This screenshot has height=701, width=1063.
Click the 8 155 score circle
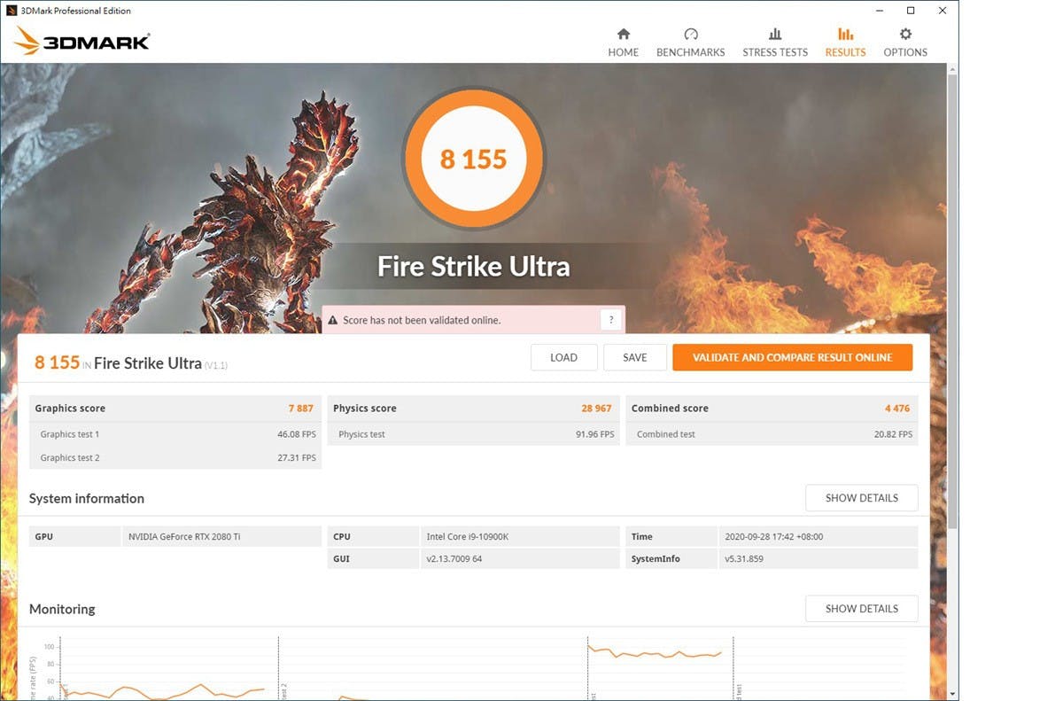pos(473,159)
